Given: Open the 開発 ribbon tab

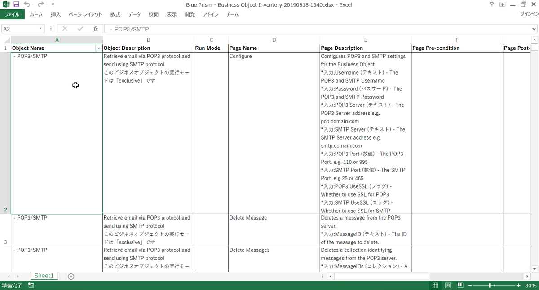Looking at the screenshot, I should [190, 14].
